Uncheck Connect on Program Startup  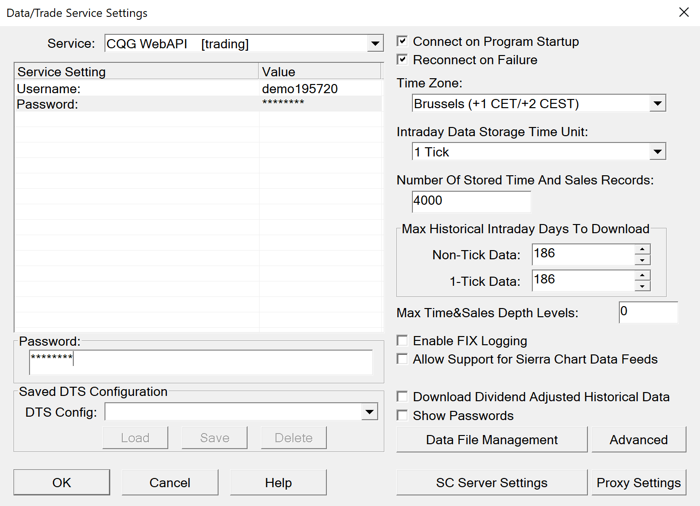pos(402,42)
